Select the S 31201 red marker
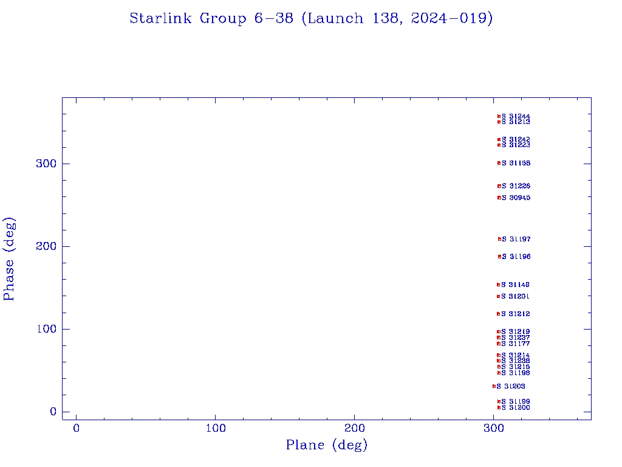 498,296
